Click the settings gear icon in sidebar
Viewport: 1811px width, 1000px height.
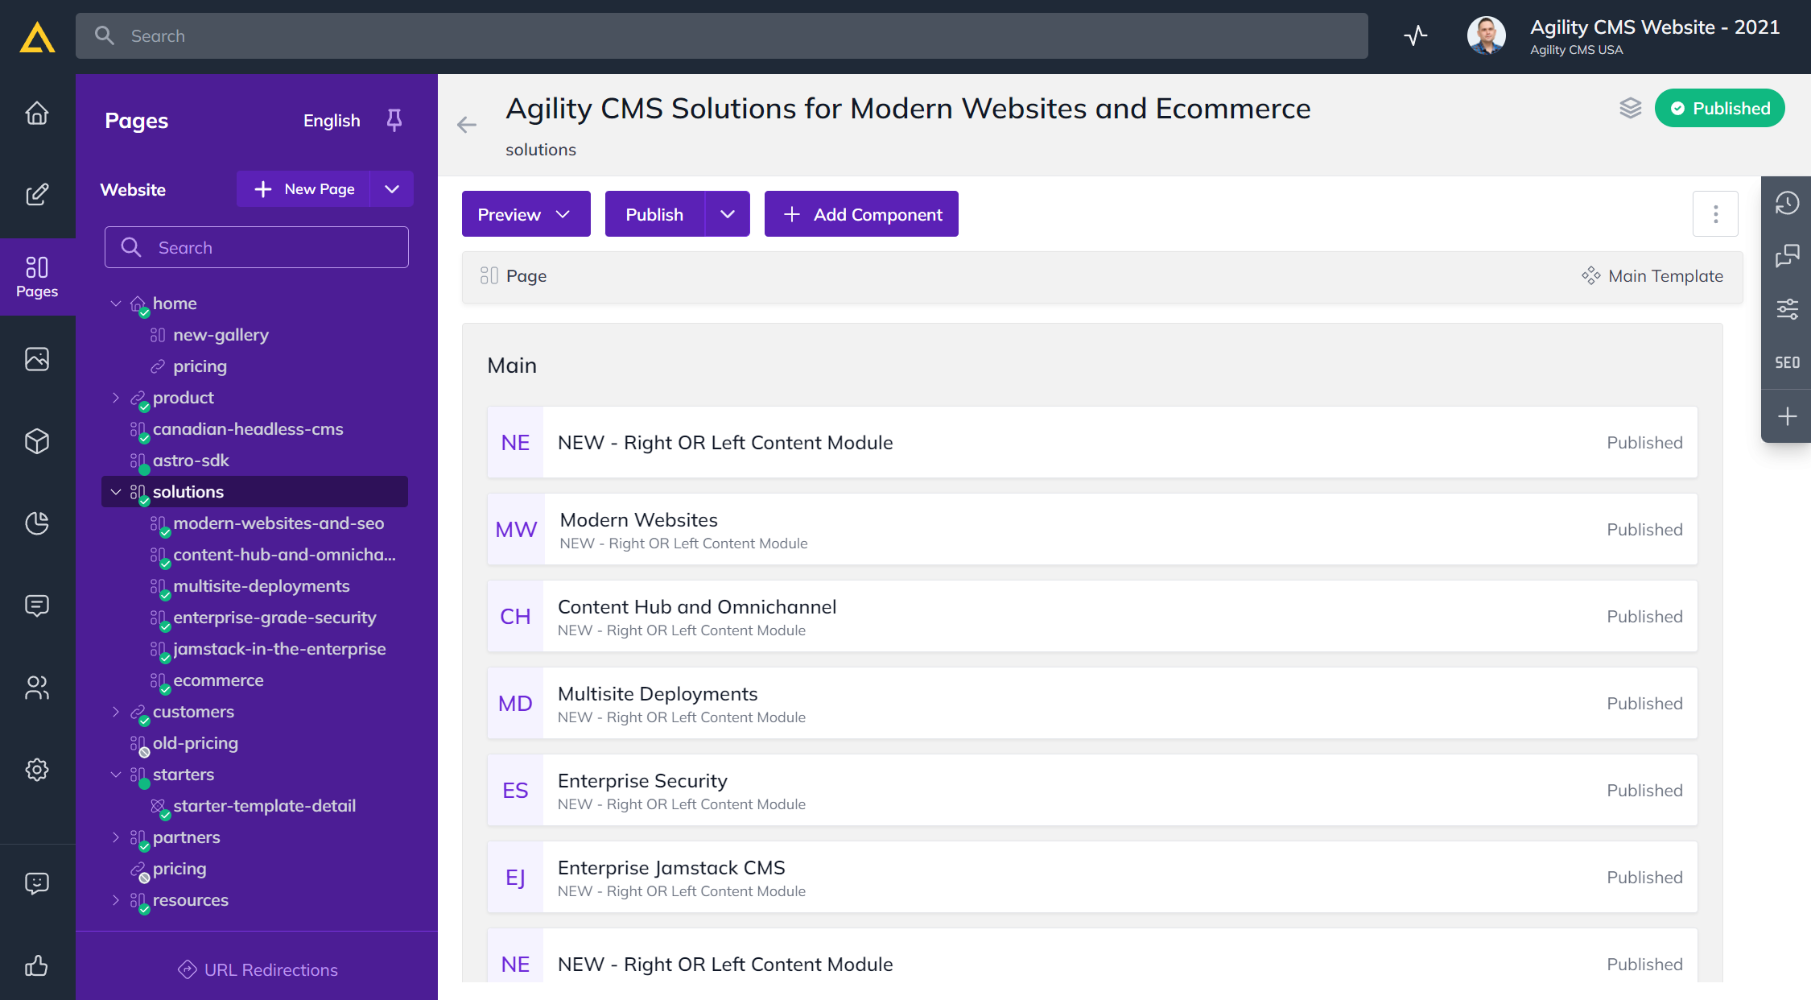[37, 770]
